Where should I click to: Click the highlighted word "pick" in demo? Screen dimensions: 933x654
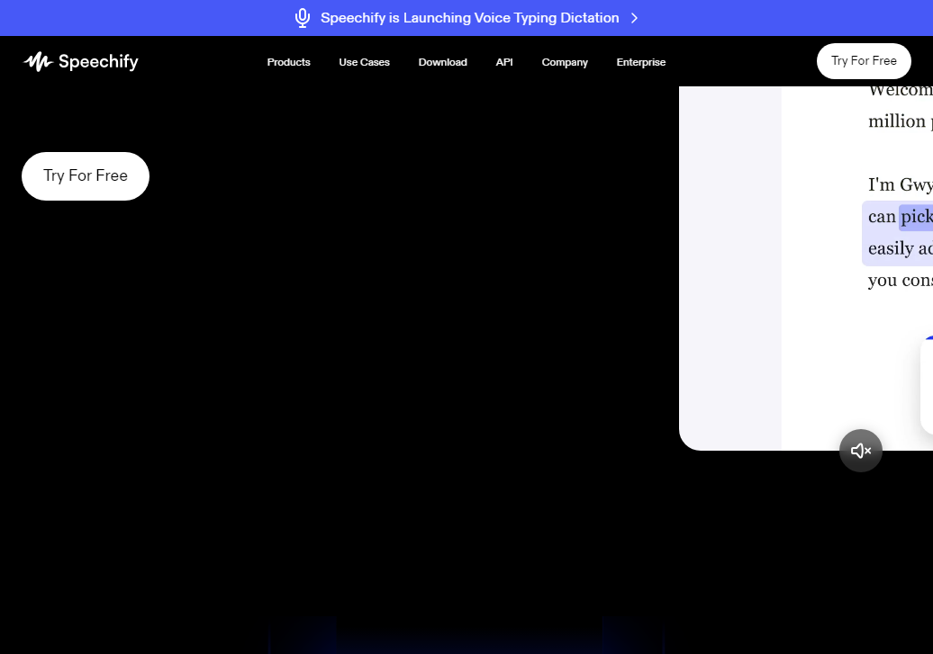coord(916,217)
